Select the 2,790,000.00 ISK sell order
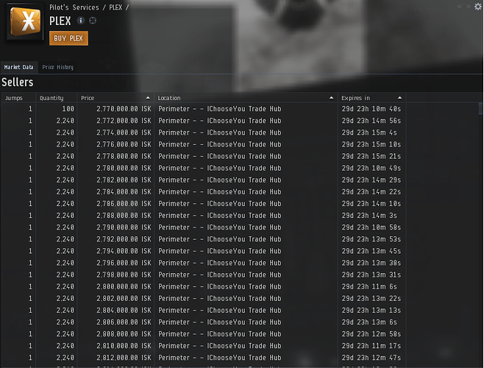 240,227
